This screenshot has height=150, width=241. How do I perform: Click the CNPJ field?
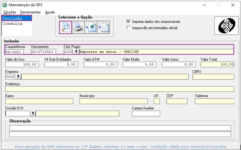(213, 77)
